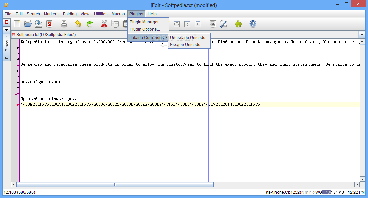Choose Plugin Manager... from the menu

[x=148, y=22]
